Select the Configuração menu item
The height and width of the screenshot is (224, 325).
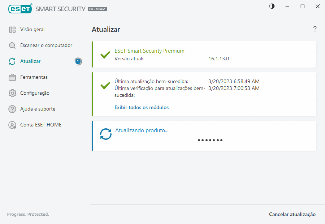(x=35, y=93)
